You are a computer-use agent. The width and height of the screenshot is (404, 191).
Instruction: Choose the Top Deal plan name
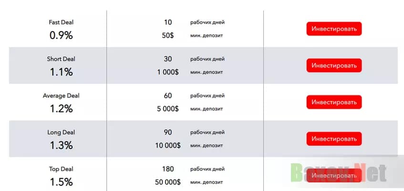coord(61,170)
